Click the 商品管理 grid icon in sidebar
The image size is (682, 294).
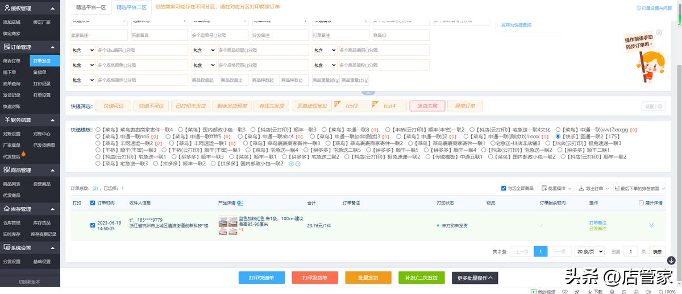[x=6, y=170]
